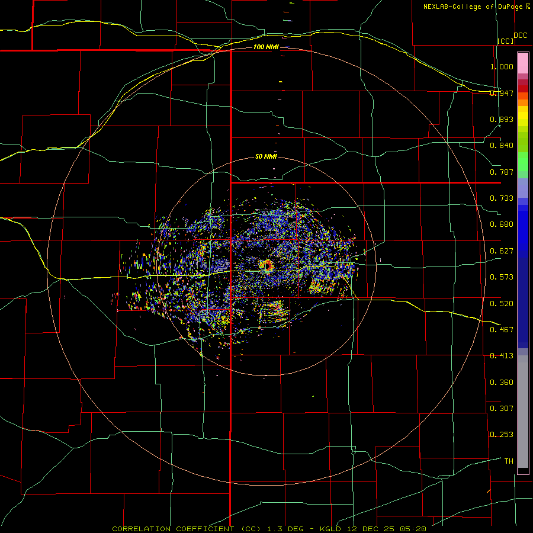Click the 0.787 scale value
533x533 pixels.
click(502, 172)
